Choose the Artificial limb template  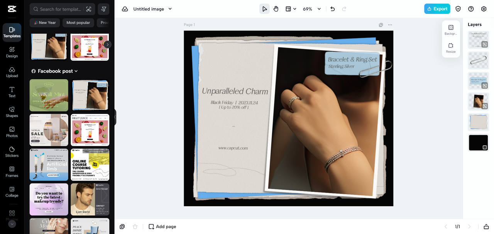[49, 165]
